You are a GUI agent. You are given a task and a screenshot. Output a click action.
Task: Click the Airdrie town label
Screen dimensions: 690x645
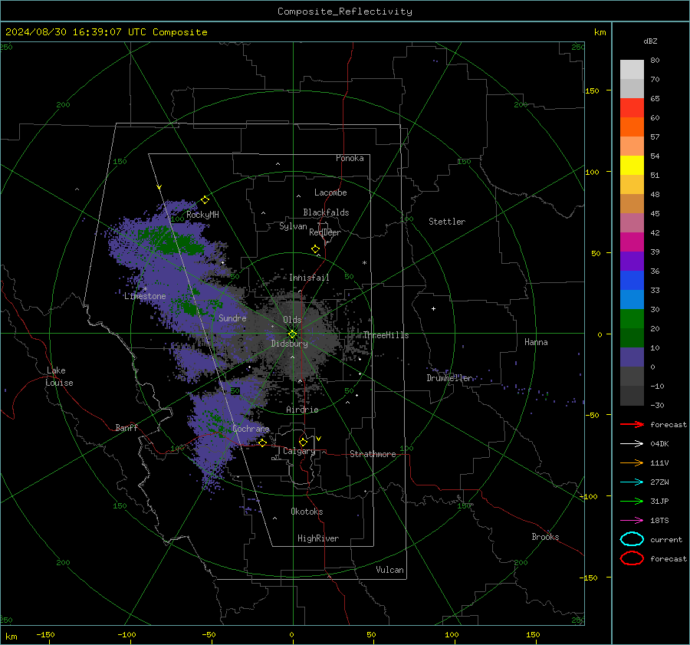(x=302, y=410)
